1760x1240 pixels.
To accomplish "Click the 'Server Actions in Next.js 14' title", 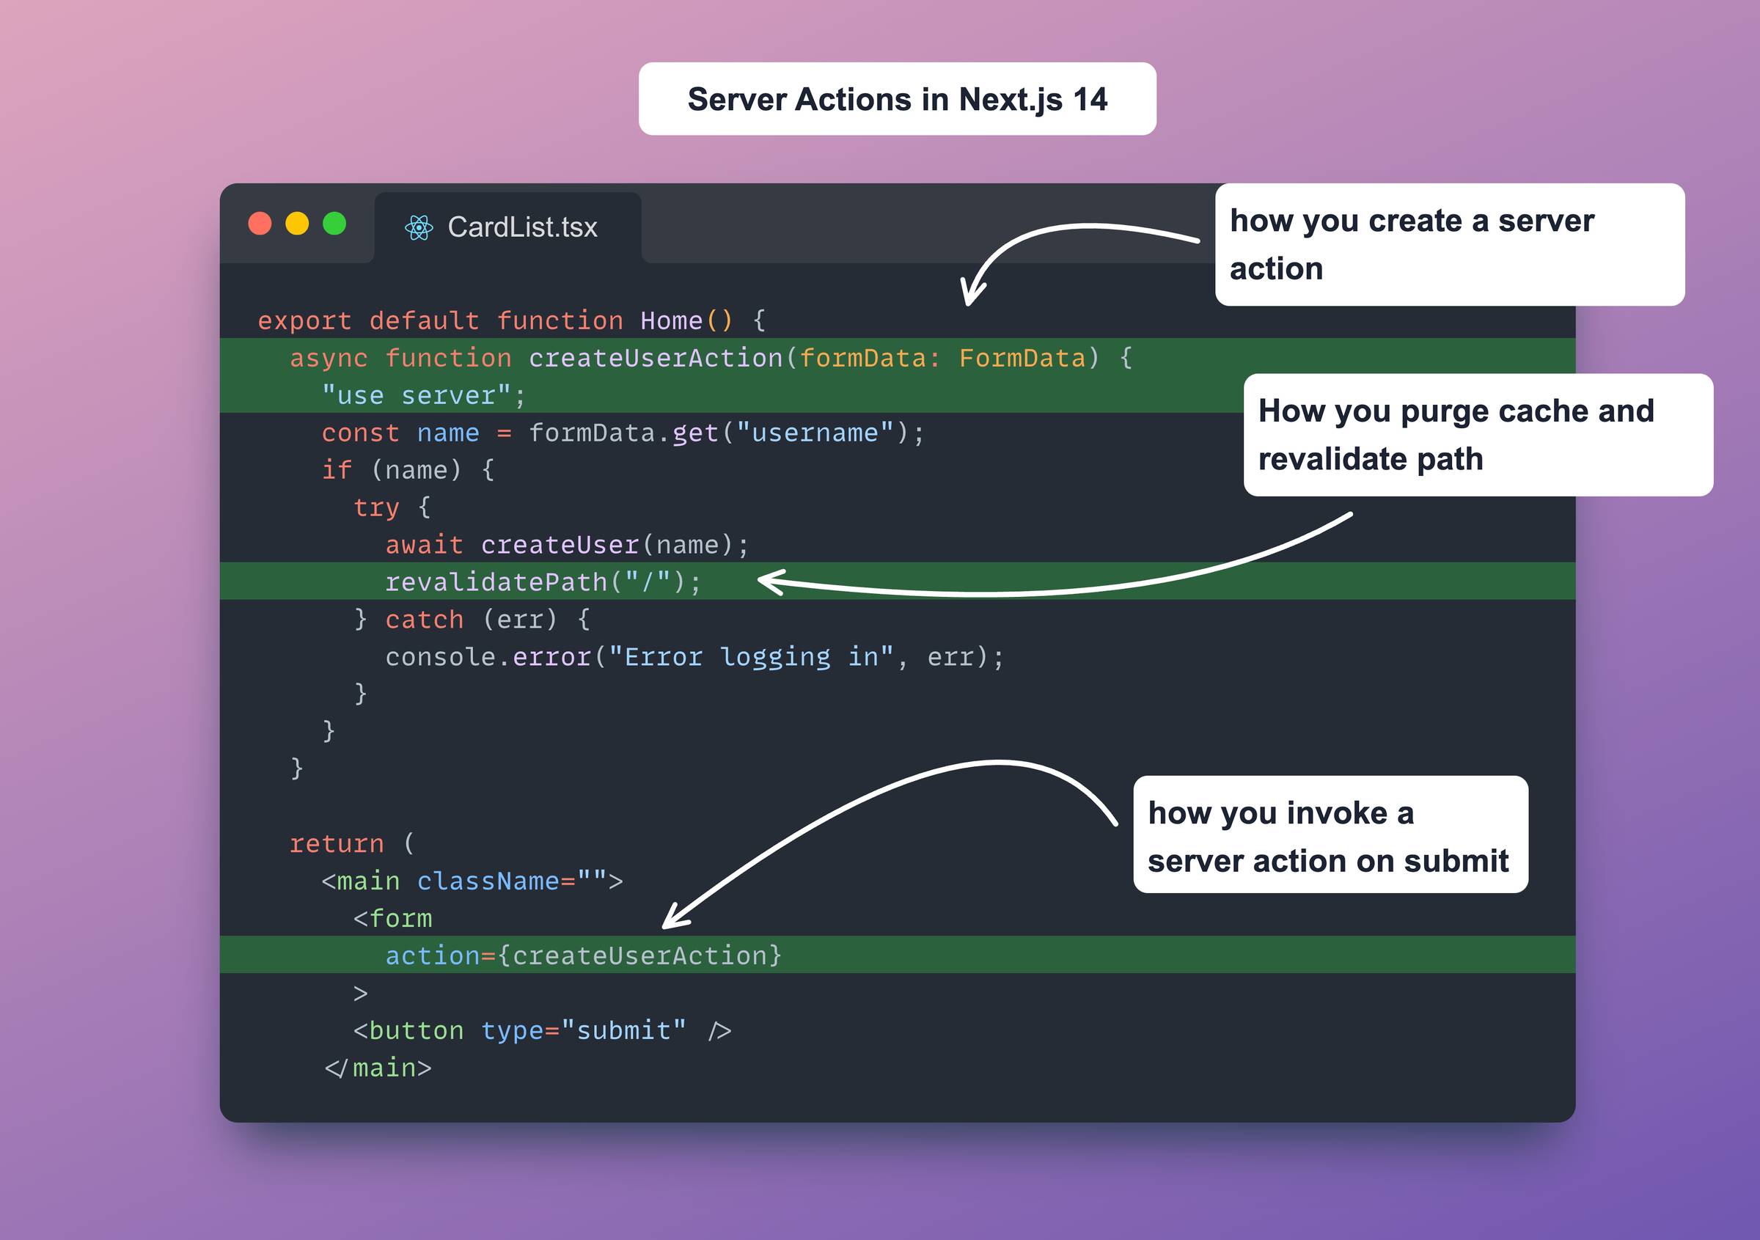I will (x=897, y=99).
